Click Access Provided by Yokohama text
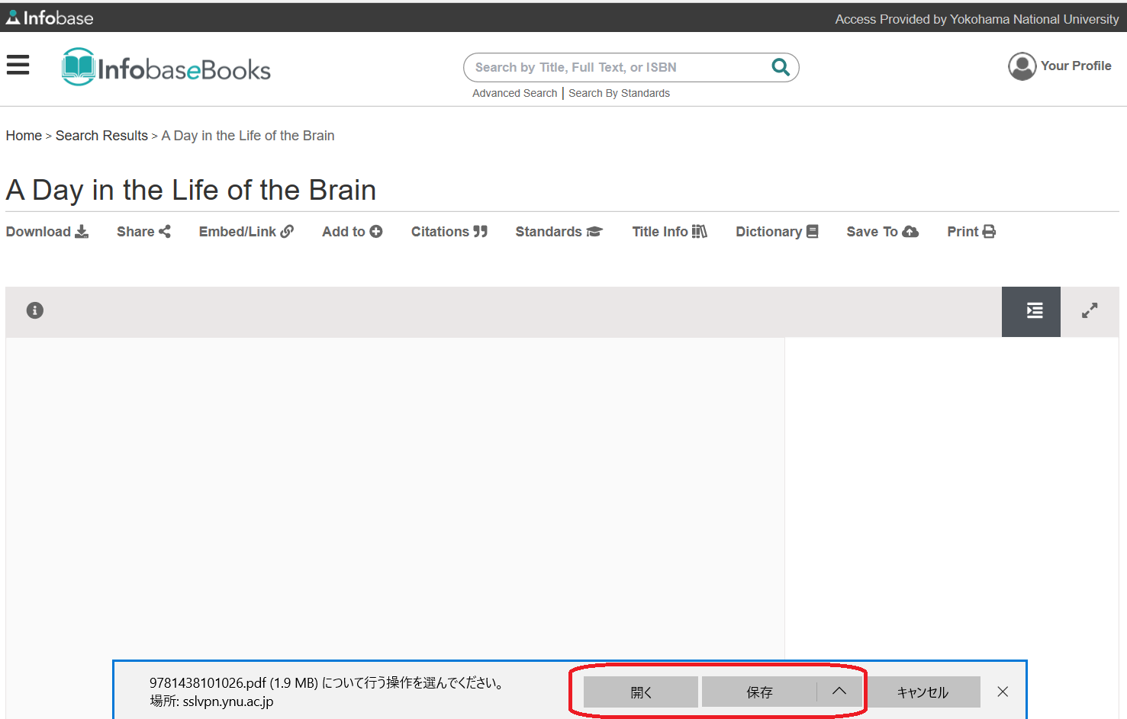This screenshot has width=1127, height=719. [x=977, y=19]
